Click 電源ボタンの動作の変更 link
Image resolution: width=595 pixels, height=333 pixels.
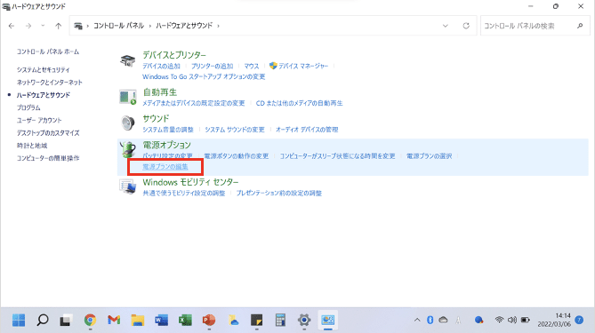point(236,156)
